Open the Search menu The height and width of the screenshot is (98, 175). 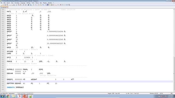tap(8, 3)
